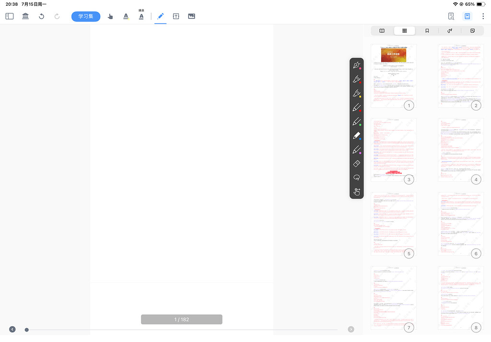Image resolution: width=491 pixels, height=342 pixels.
Task: Toggle the sidebar panel visibility
Action: coord(10,16)
